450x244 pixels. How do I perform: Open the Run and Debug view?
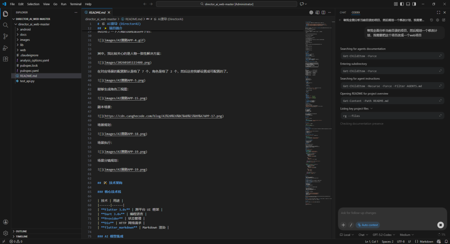point(5,48)
